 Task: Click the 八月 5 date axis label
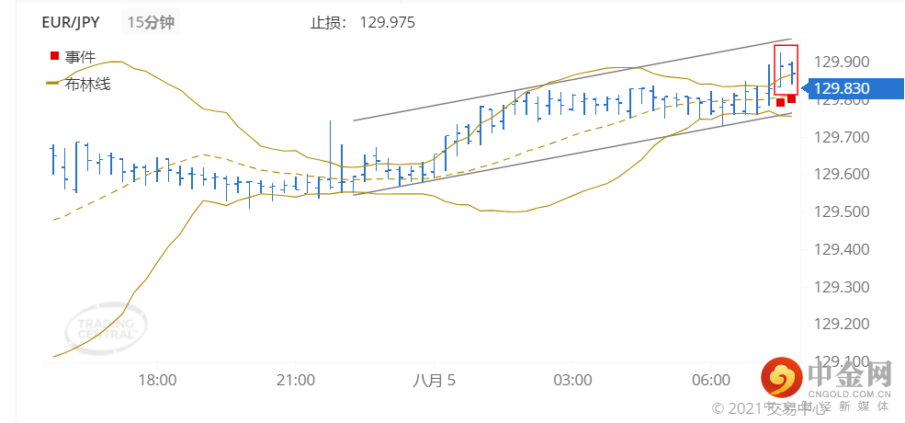433,380
